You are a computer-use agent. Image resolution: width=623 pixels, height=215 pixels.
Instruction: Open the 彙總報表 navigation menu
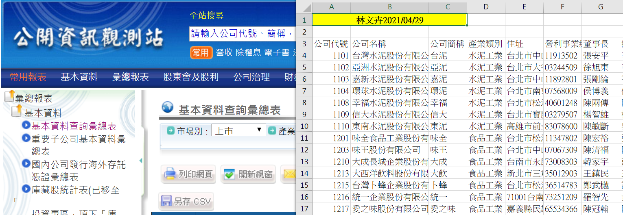pos(131,77)
